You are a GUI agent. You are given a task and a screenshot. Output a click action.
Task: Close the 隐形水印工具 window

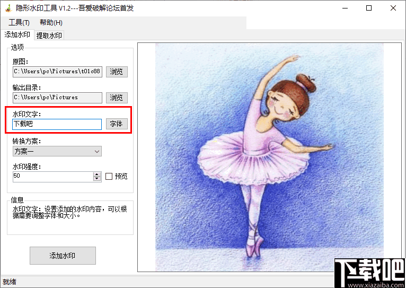[x=393, y=8]
